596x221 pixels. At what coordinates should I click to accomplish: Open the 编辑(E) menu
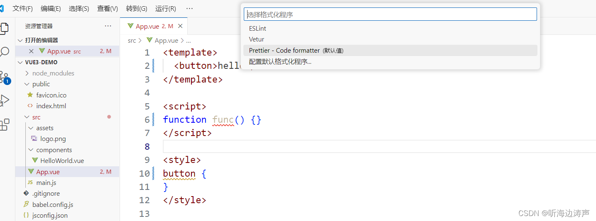(51, 8)
